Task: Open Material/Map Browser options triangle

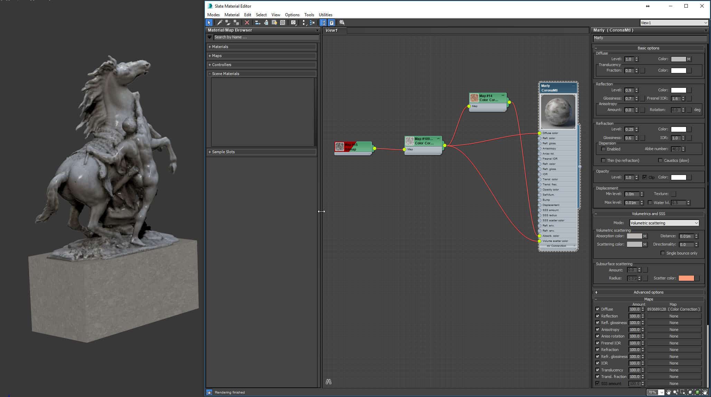Action: point(209,37)
